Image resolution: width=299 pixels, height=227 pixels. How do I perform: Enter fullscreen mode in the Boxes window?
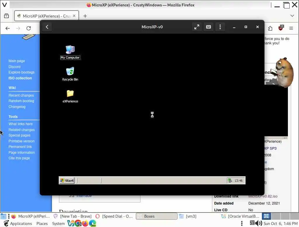click(197, 27)
